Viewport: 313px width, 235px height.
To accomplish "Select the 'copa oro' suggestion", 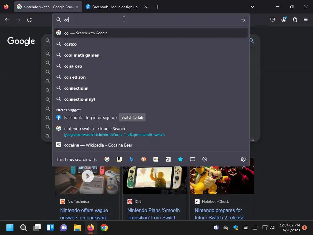I will [151, 66].
